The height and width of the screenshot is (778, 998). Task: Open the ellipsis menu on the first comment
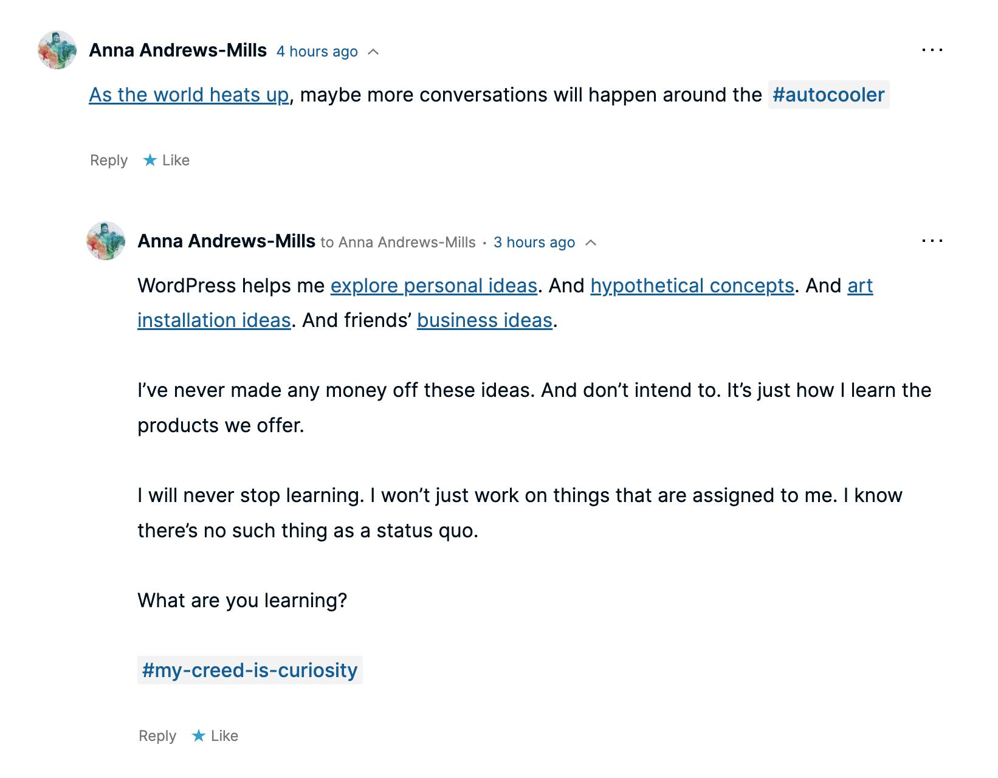932,50
